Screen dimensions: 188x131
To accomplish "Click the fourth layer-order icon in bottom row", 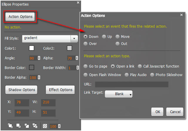I will tap(35, 126).
